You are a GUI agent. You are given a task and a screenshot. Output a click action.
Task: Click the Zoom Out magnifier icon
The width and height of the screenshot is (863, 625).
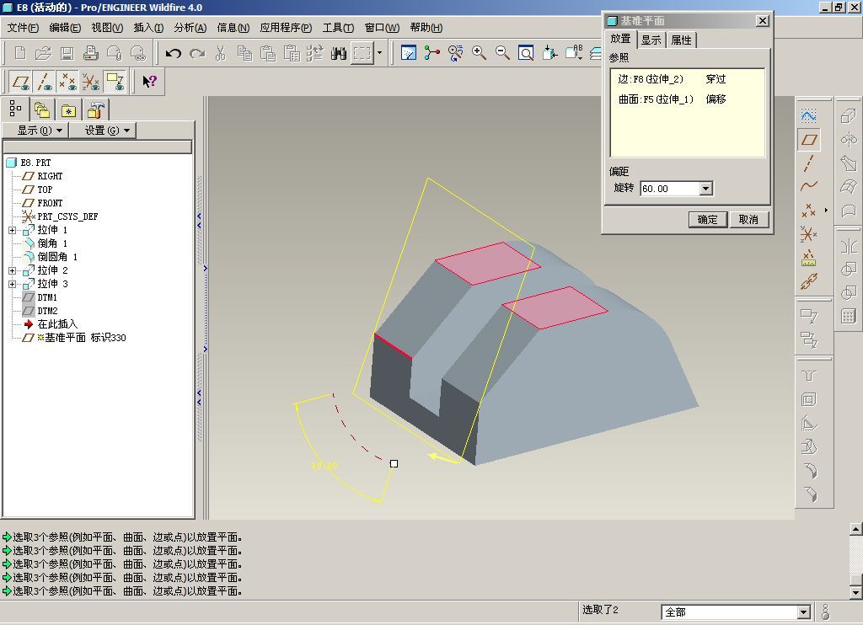502,53
